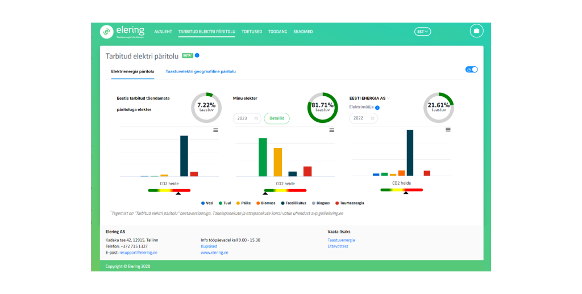Click 'Minu elekter' title
Image resolution: width=582 pixels, height=294 pixels.
[245, 99]
